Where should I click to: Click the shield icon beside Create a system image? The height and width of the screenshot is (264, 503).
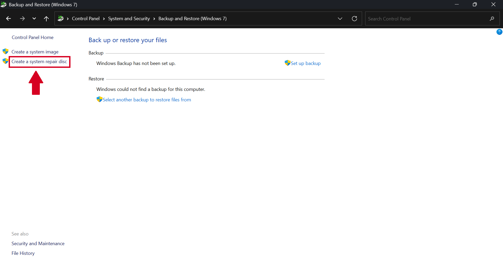pyautogui.click(x=5, y=51)
